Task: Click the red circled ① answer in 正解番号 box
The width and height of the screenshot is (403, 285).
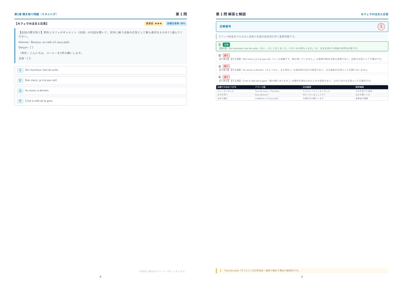Action: [381, 26]
